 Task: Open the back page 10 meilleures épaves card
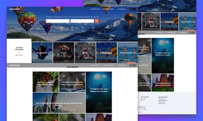click(163, 56)
